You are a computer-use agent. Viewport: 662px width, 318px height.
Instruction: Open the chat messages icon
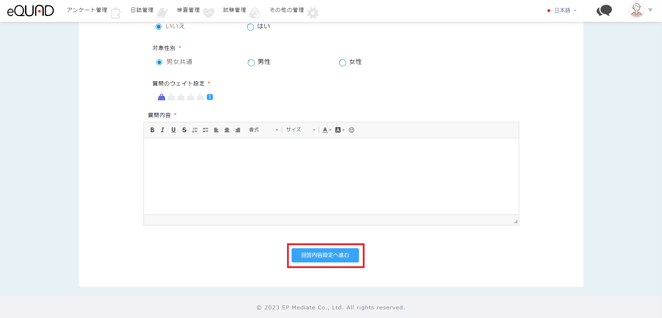[604, 10]
